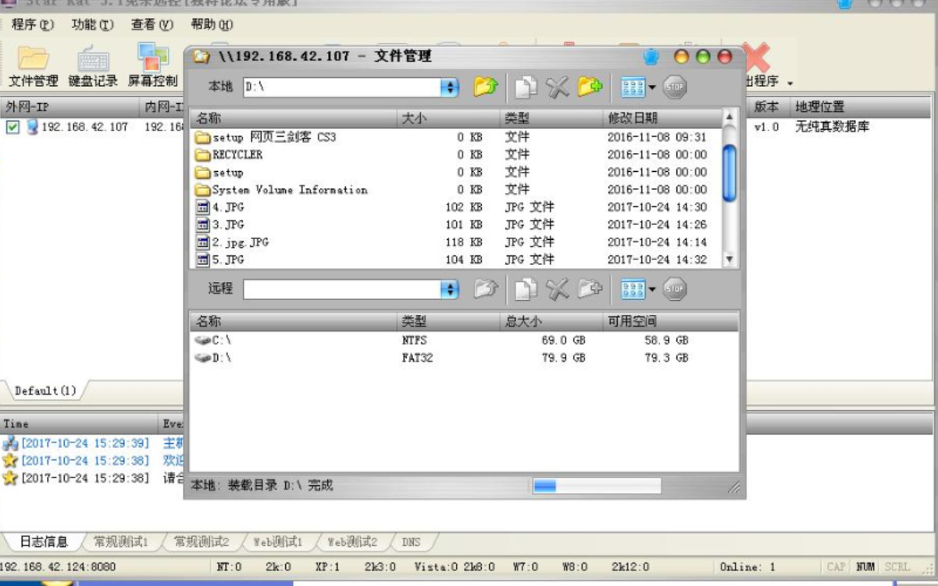Click the blue pin icon in file manager title bar
The image size is (938, 586).
coord(651,56)
